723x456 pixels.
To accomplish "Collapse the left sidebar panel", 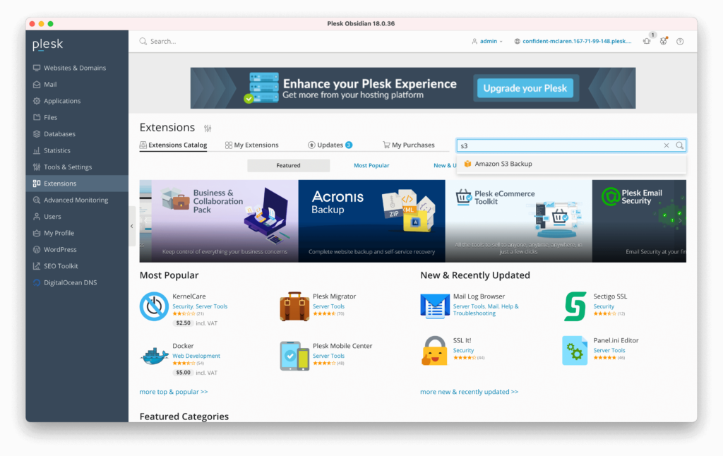I will 132,226.
